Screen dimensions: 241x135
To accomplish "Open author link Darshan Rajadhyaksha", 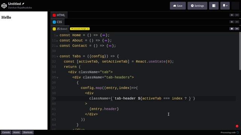I will [20, 7].
